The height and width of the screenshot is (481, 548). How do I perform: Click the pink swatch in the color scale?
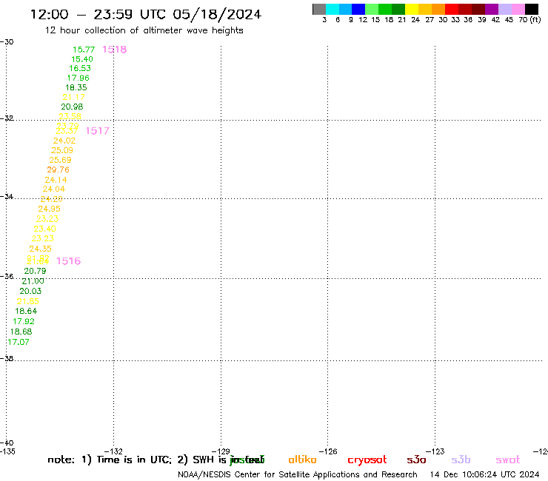pyautogui.click(x=518, y=9)
